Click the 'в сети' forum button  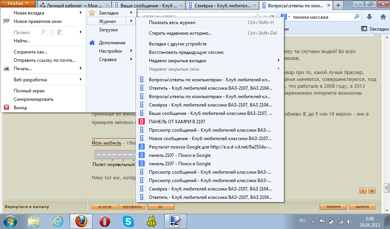(105, 206)
